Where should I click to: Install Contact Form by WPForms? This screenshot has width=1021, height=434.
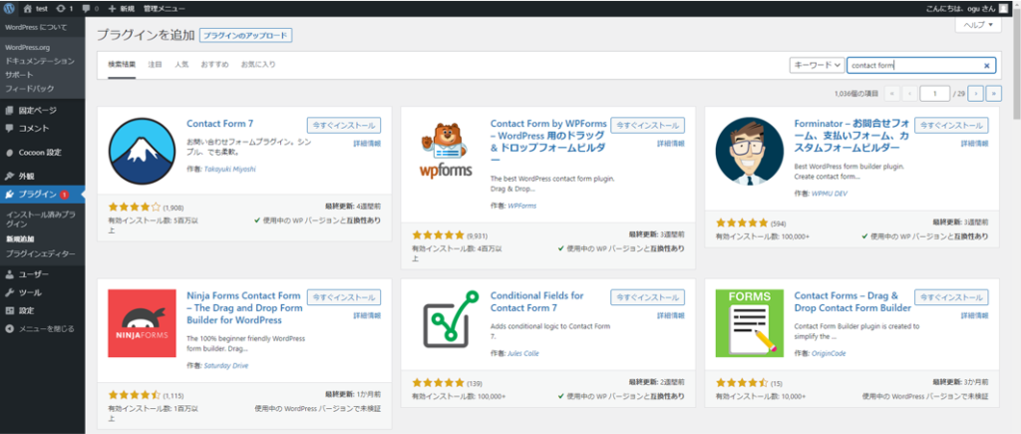tap(647, 125)
